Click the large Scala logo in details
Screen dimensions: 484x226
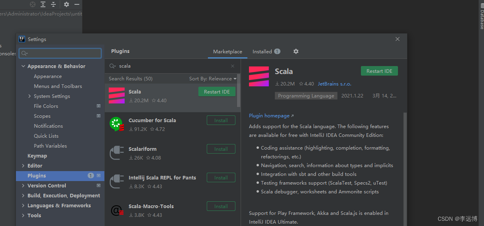coord(259,76)
